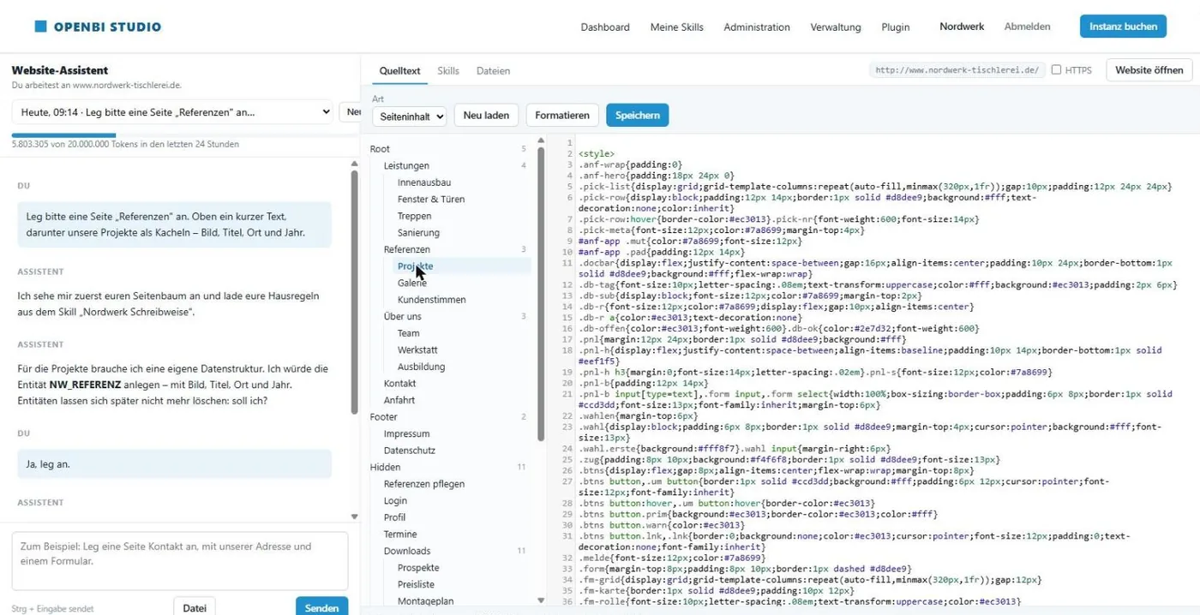Viewport: 1200px width, 615px height.
Task: Select the Termine page
Action: tap(400, 534)
